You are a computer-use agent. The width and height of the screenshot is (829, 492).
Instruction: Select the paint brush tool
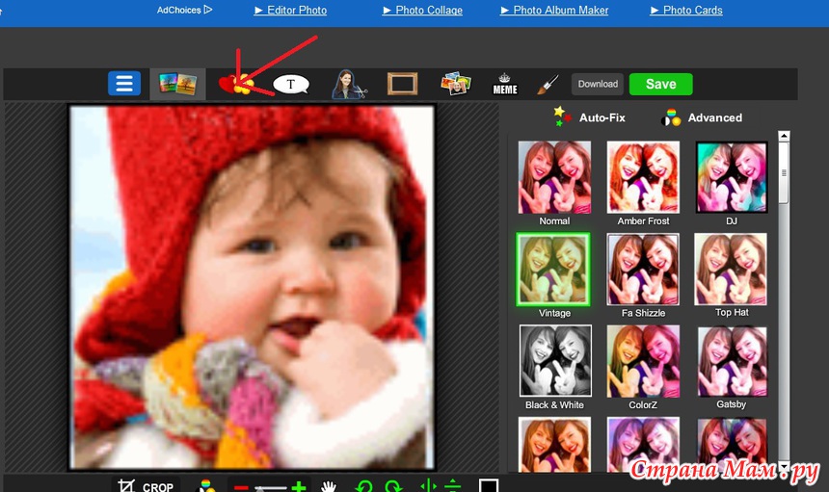pos(548,84)
